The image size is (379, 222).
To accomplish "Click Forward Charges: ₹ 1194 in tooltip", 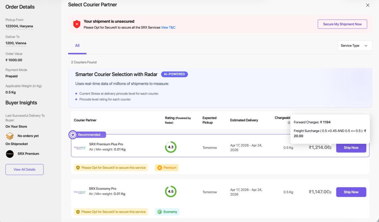I will pos(312,122).
